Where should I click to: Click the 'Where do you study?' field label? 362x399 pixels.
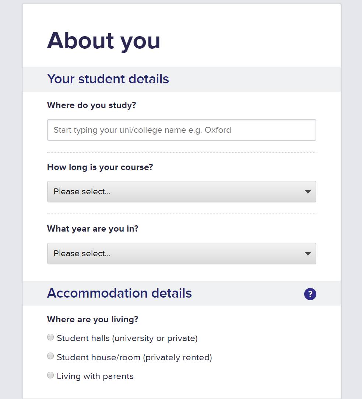[91, 105]
